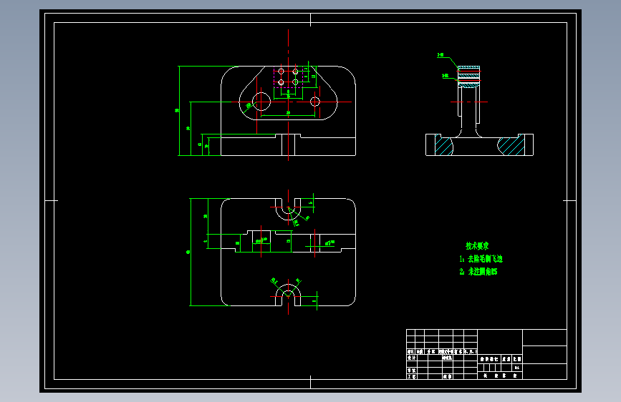The width and height of the screenshot is (621, 402).
Task: Select the note 1: 去除毛刺飞边
Action: click(x=481, y=259)
